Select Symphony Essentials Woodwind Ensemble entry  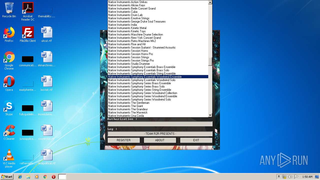click(x=158, y=77)
